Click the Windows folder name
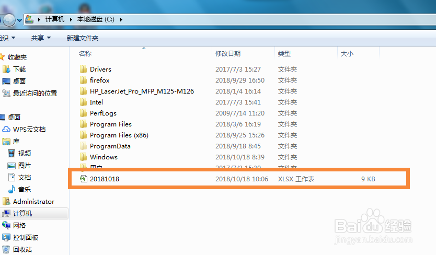This screenshot has width=436, height=255. (x=104, y=157)
